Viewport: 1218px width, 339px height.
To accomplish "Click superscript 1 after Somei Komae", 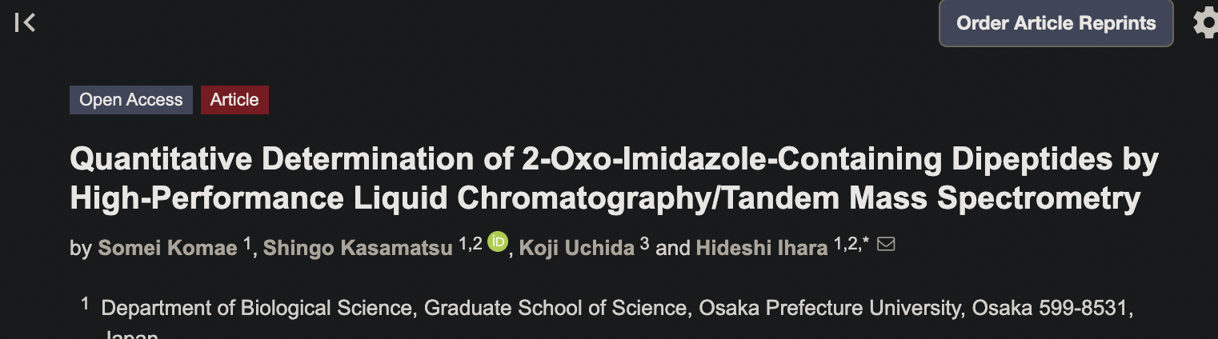I will [247, 243].
